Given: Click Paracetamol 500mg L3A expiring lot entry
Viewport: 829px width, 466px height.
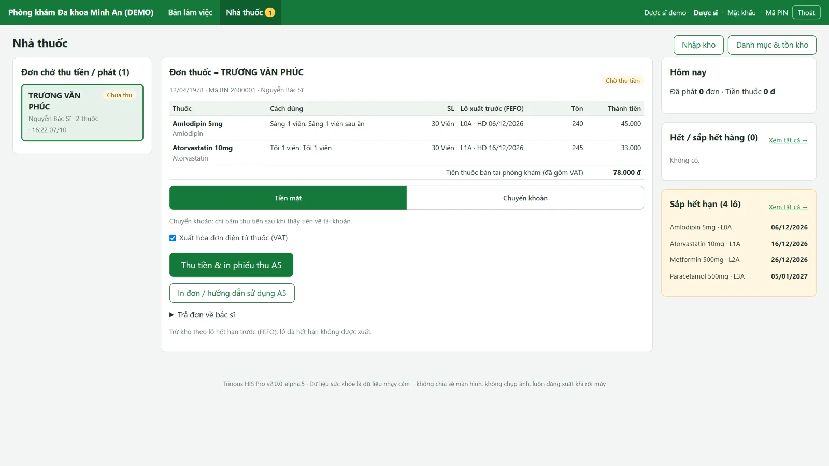Looking at the screenshot, I should click(738, 276).
